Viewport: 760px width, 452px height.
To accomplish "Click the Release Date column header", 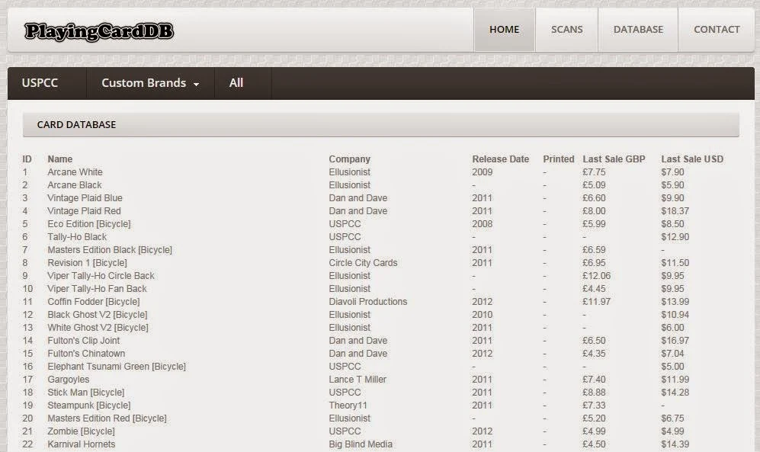I will 501,159.
